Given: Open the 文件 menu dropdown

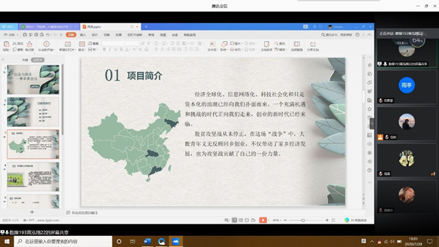Looking at the screenshot, I should (11, 35).
